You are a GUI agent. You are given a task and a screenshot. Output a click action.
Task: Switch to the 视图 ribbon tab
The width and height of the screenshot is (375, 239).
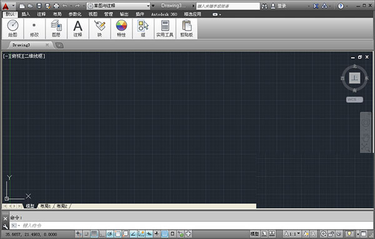tap(93, 14)
